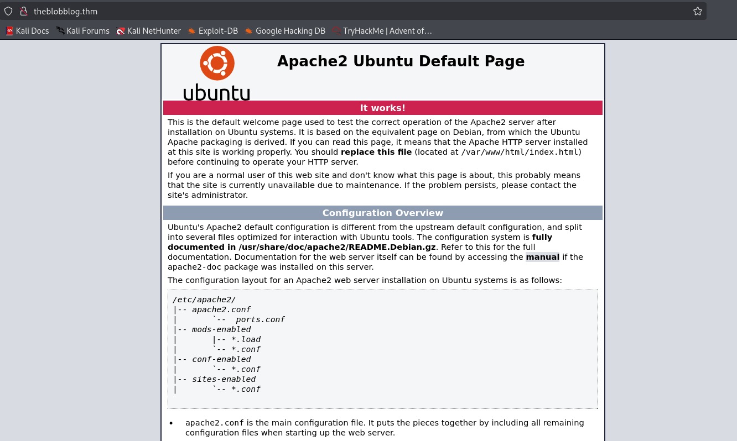Open the insecure connection lock icon
The width and height of the screenshot is (737, 441).
coord(23,11)
